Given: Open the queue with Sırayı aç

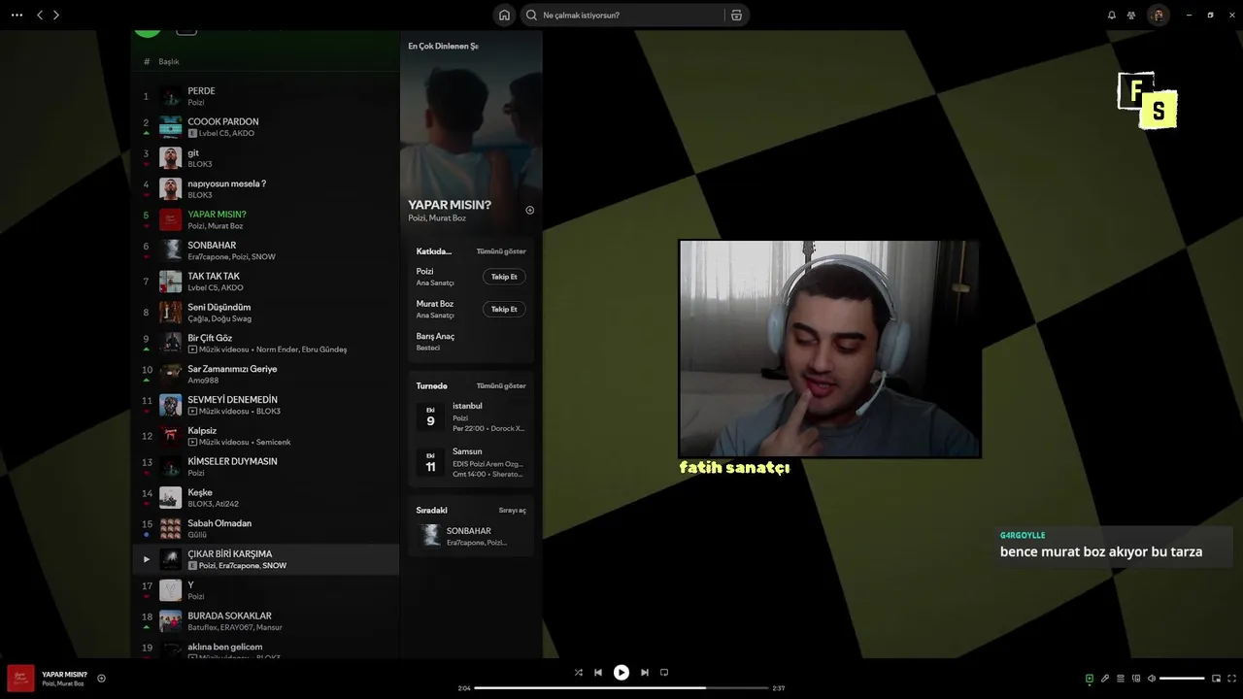Looking at the screenshot, I should tap(513, 511).
